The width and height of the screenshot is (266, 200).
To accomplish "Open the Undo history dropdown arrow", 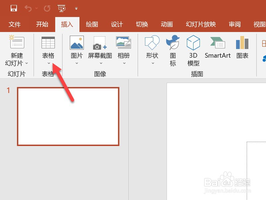I will coord(37,8).
